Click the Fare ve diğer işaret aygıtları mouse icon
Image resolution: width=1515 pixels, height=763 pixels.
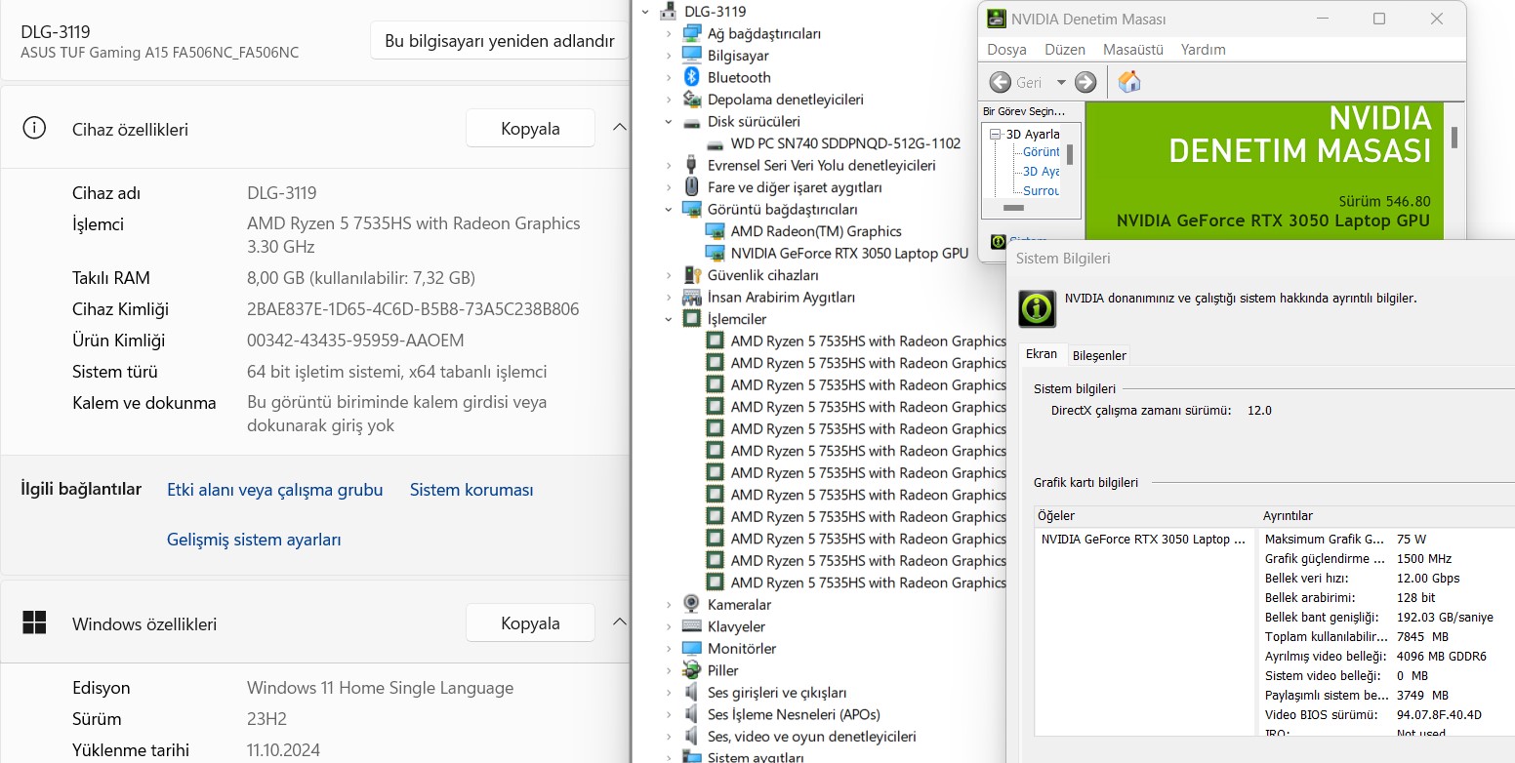point(692,187)
